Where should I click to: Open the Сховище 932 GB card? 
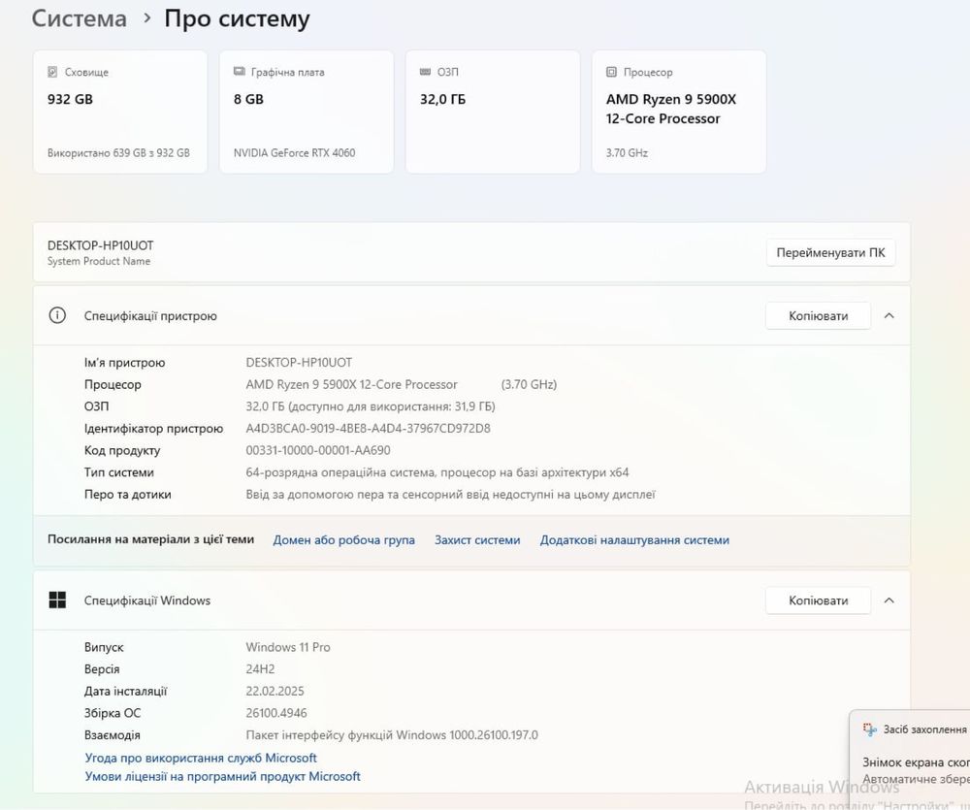pyautogui.click(x=120, y=112)
